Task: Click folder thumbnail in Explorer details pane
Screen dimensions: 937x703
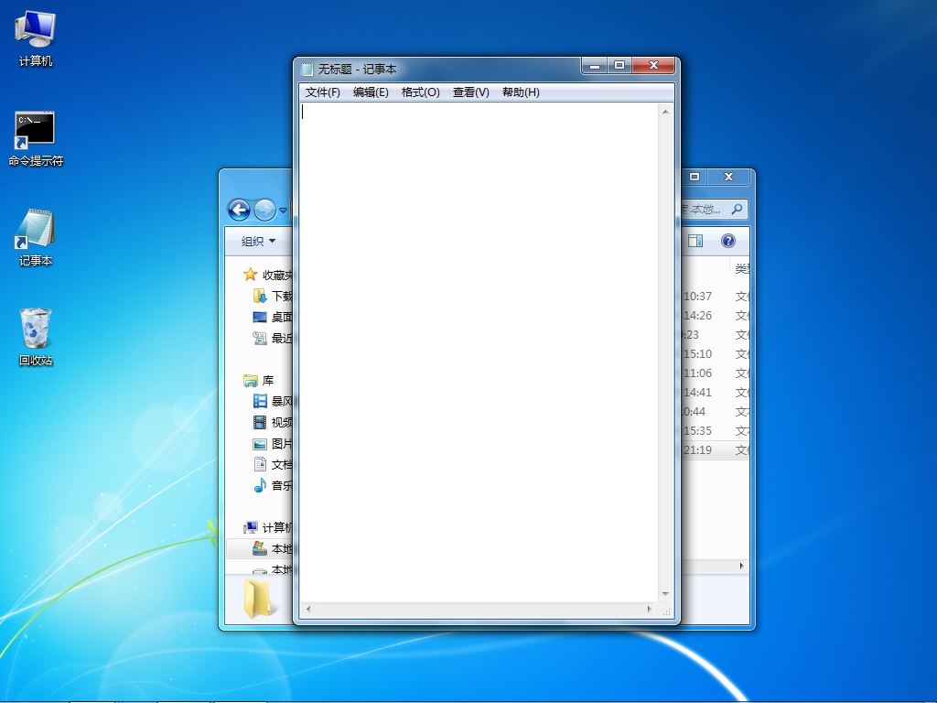Action: pos(258,598)
